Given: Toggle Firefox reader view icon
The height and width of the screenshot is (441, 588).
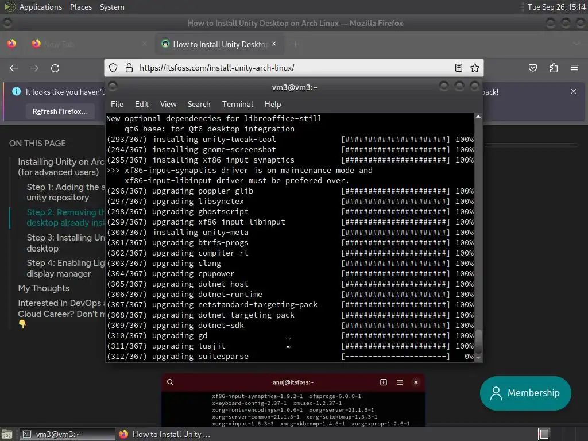Looking at the screenshot, I should [459, 68].
